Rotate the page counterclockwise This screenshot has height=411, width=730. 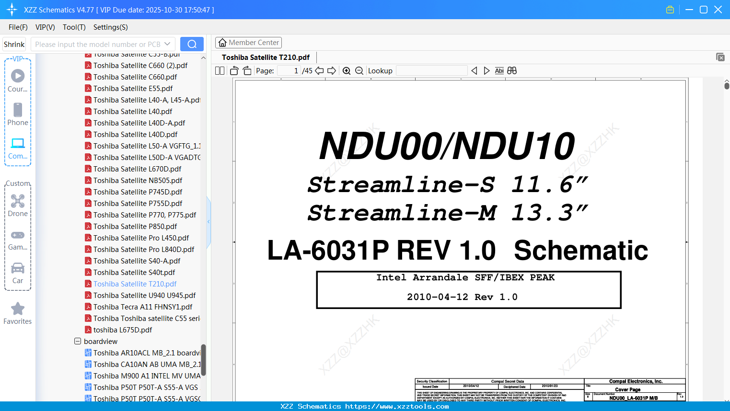point(234,71)
